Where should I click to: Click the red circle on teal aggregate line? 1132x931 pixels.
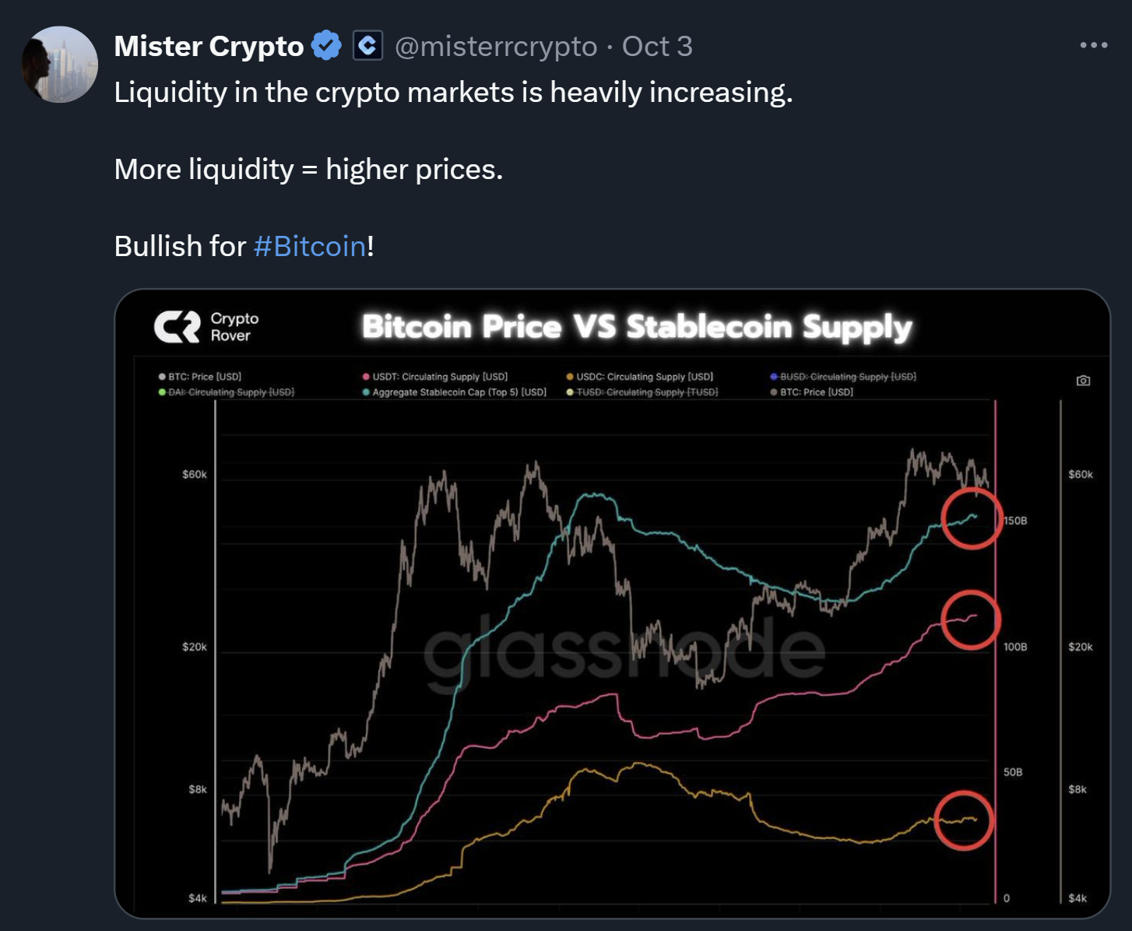click(x=971, y=518)
